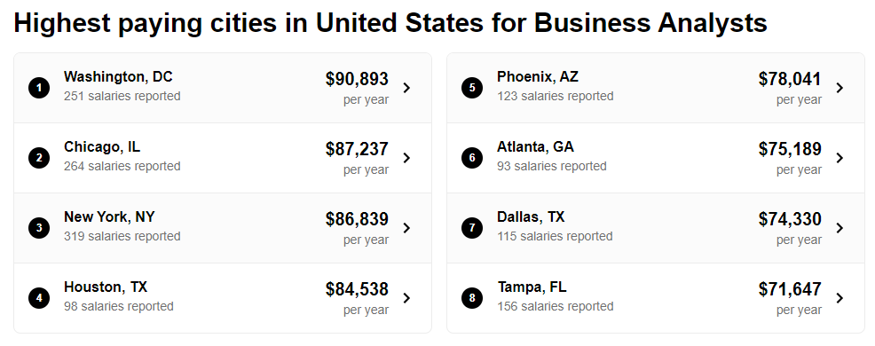This screenshot has width=875, height=346.
Task: Expand Dallas, TX row chevron arrow
Action: pos(840,228)
